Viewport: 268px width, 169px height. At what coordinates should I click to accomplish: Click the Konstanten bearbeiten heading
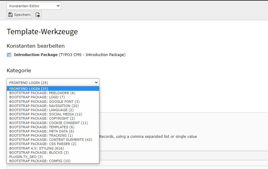point(35,46)
